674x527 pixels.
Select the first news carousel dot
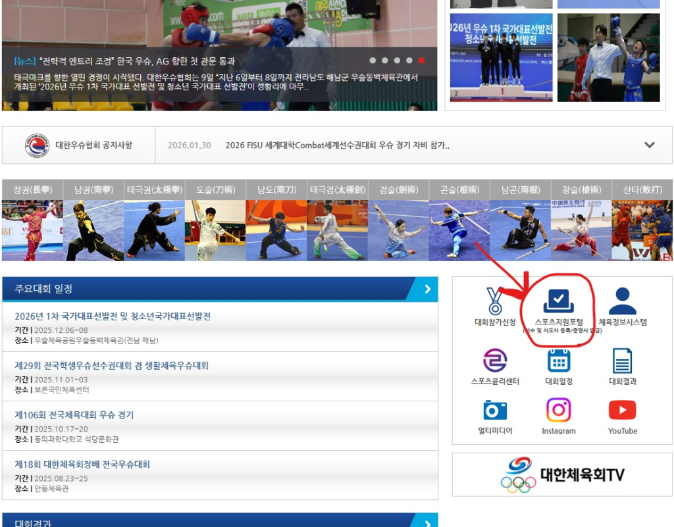click(373, 61)
